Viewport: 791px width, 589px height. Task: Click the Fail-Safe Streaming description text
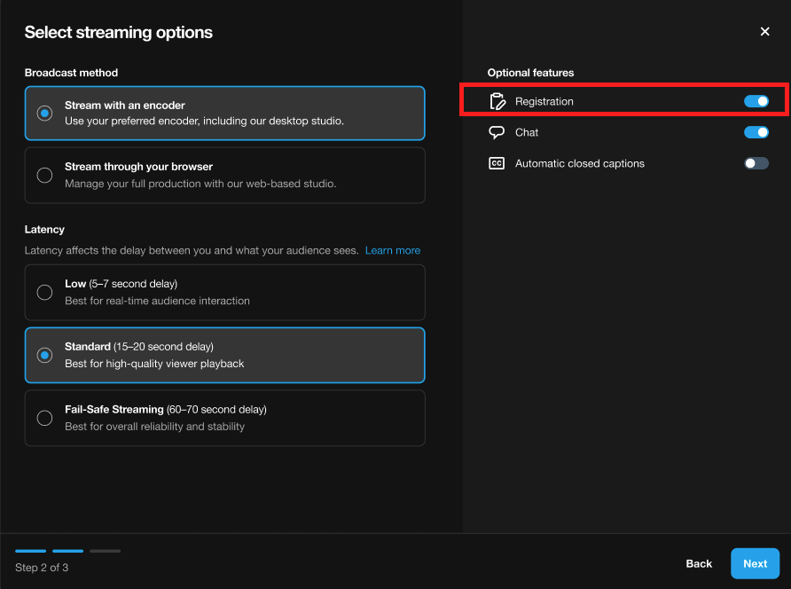[x=154, y=427]
